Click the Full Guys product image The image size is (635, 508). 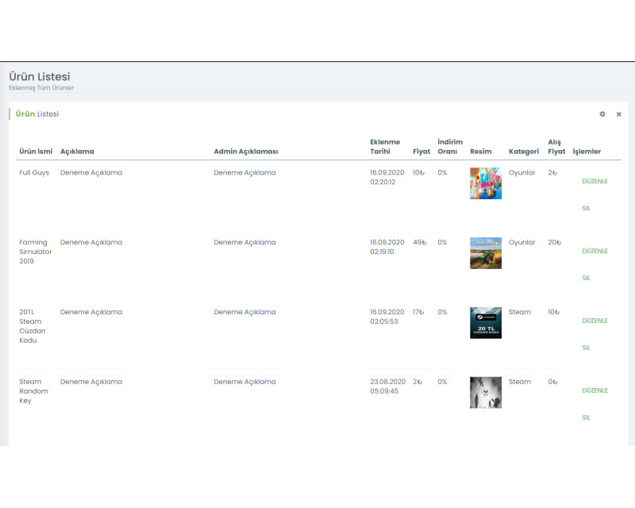[485, 183]
